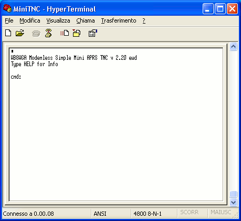The width and height of the screenshot is (241, 221).
Task: Click the Open folder toolbar icon
Action: [20, 33]
